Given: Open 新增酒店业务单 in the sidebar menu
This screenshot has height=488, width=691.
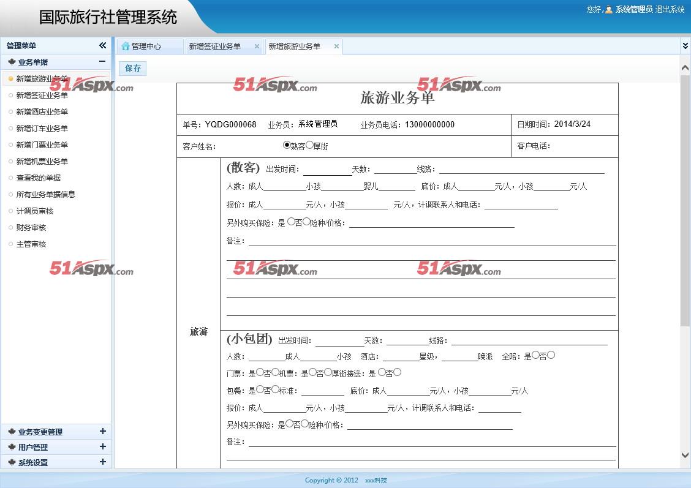Looking at the screenshot, I should tap(42, 112).
